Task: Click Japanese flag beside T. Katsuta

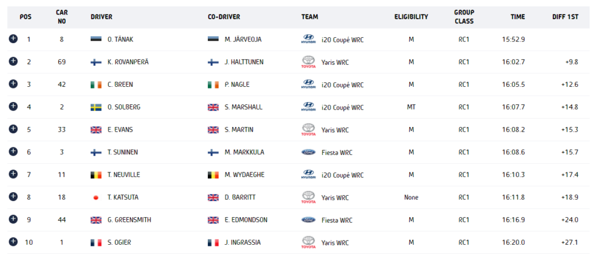Action: [96, 197]
